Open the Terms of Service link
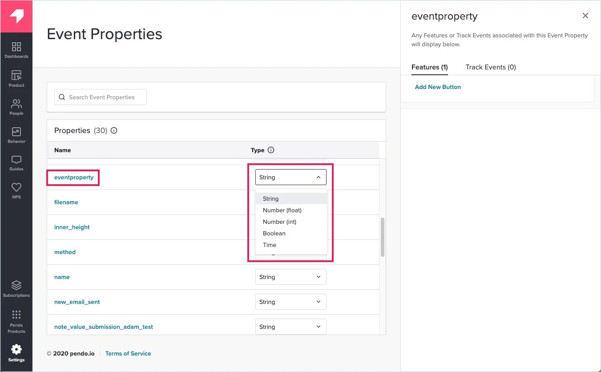Viewport: 601px width, 372px height. coord(128,353)
